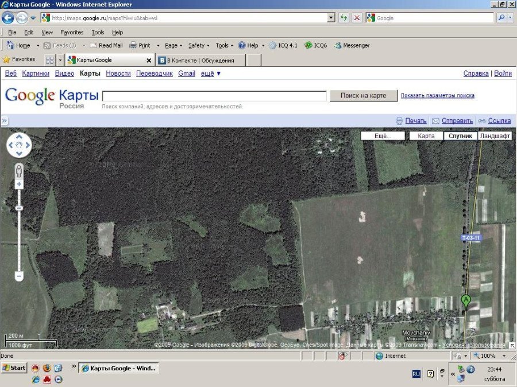The width and height of the screenshot is (517, 387).
Task: Click the map zoom in plus button
Action: coord(19,184)
